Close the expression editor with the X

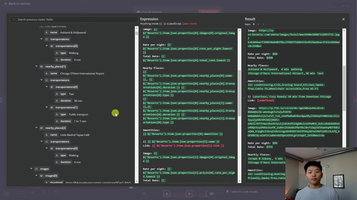point(343,19)
